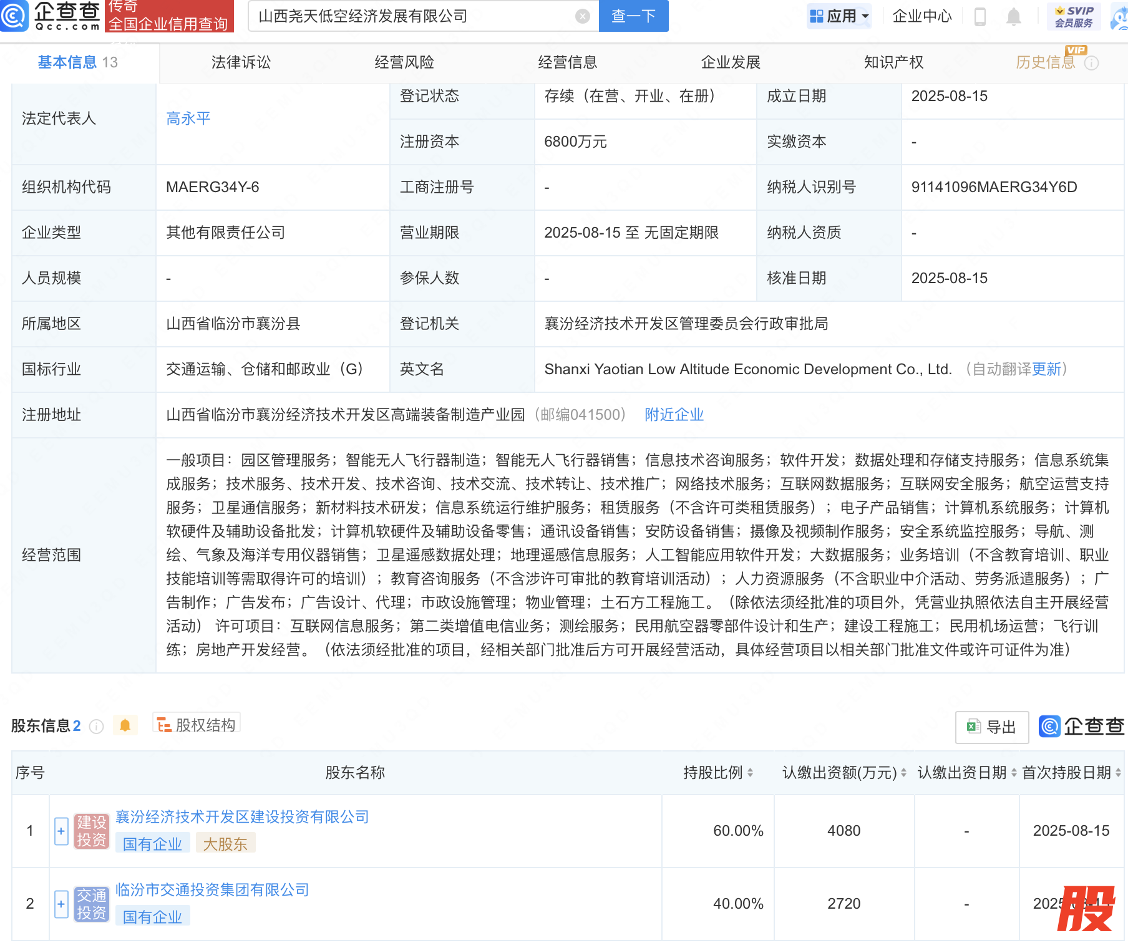Image resolution: width=1128 pixels, height=943 pixels.
Task: Expand the 临汾市交通投资集团 shareholder row
Action: pos(61,904)
